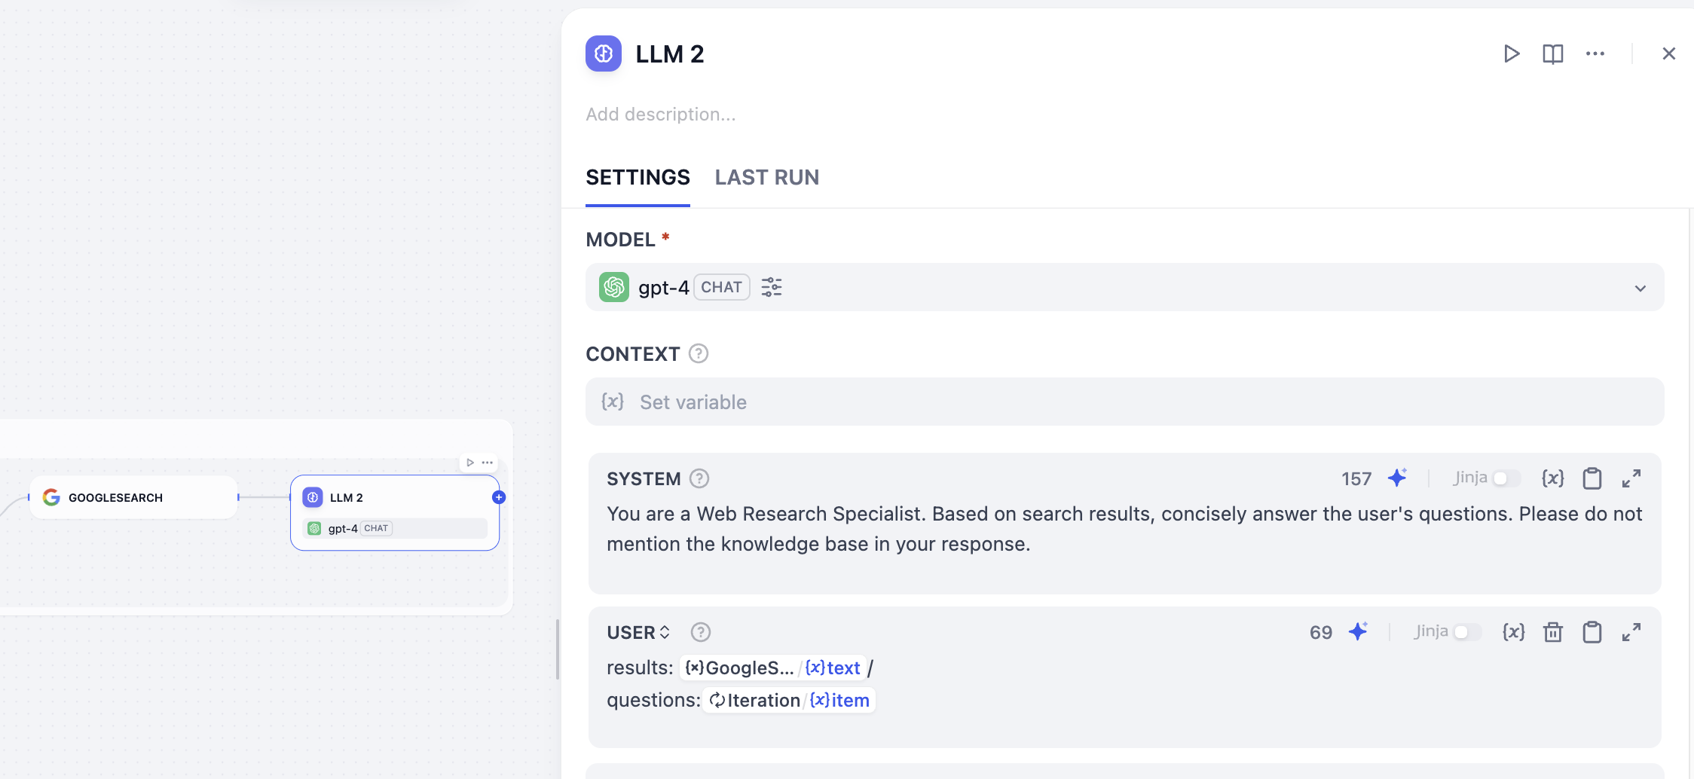Image resolution: width=1694 pixels, height=779 pixels.
Task: Show help tooltip for CONTEXT
Action: click(699, 353)
